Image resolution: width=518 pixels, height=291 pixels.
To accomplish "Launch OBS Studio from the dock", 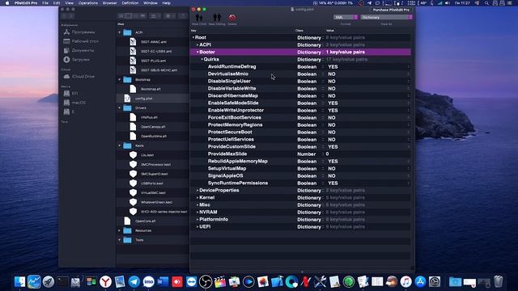I will (206, 282).
